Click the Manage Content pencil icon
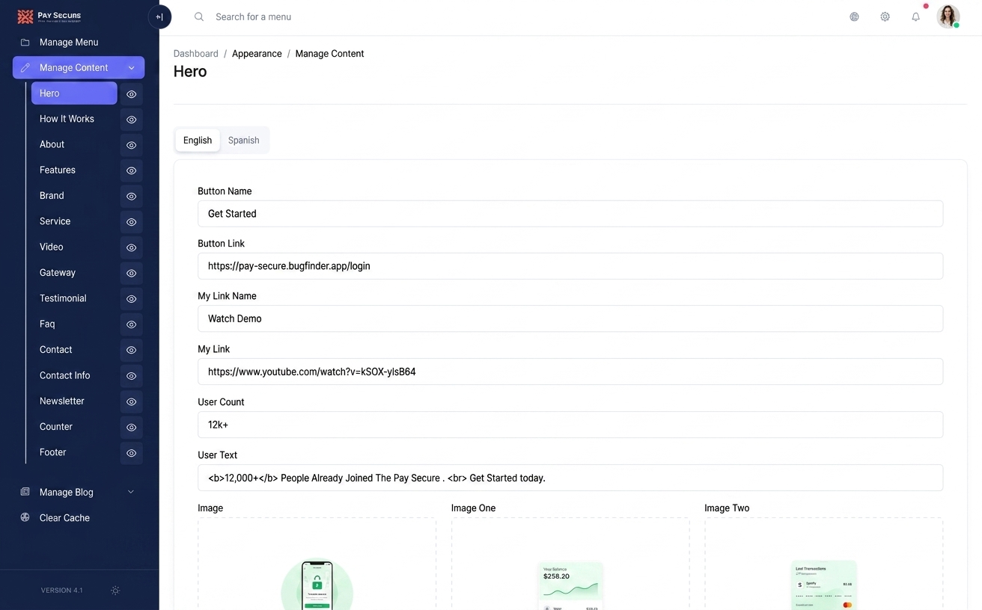Viewport: 982px width, 610px height. 25,68
